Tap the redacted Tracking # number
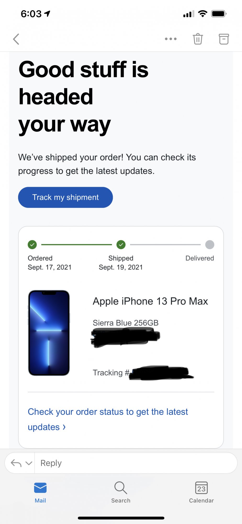Viewport: 242px width, 524px height. [x=161, y=373]
